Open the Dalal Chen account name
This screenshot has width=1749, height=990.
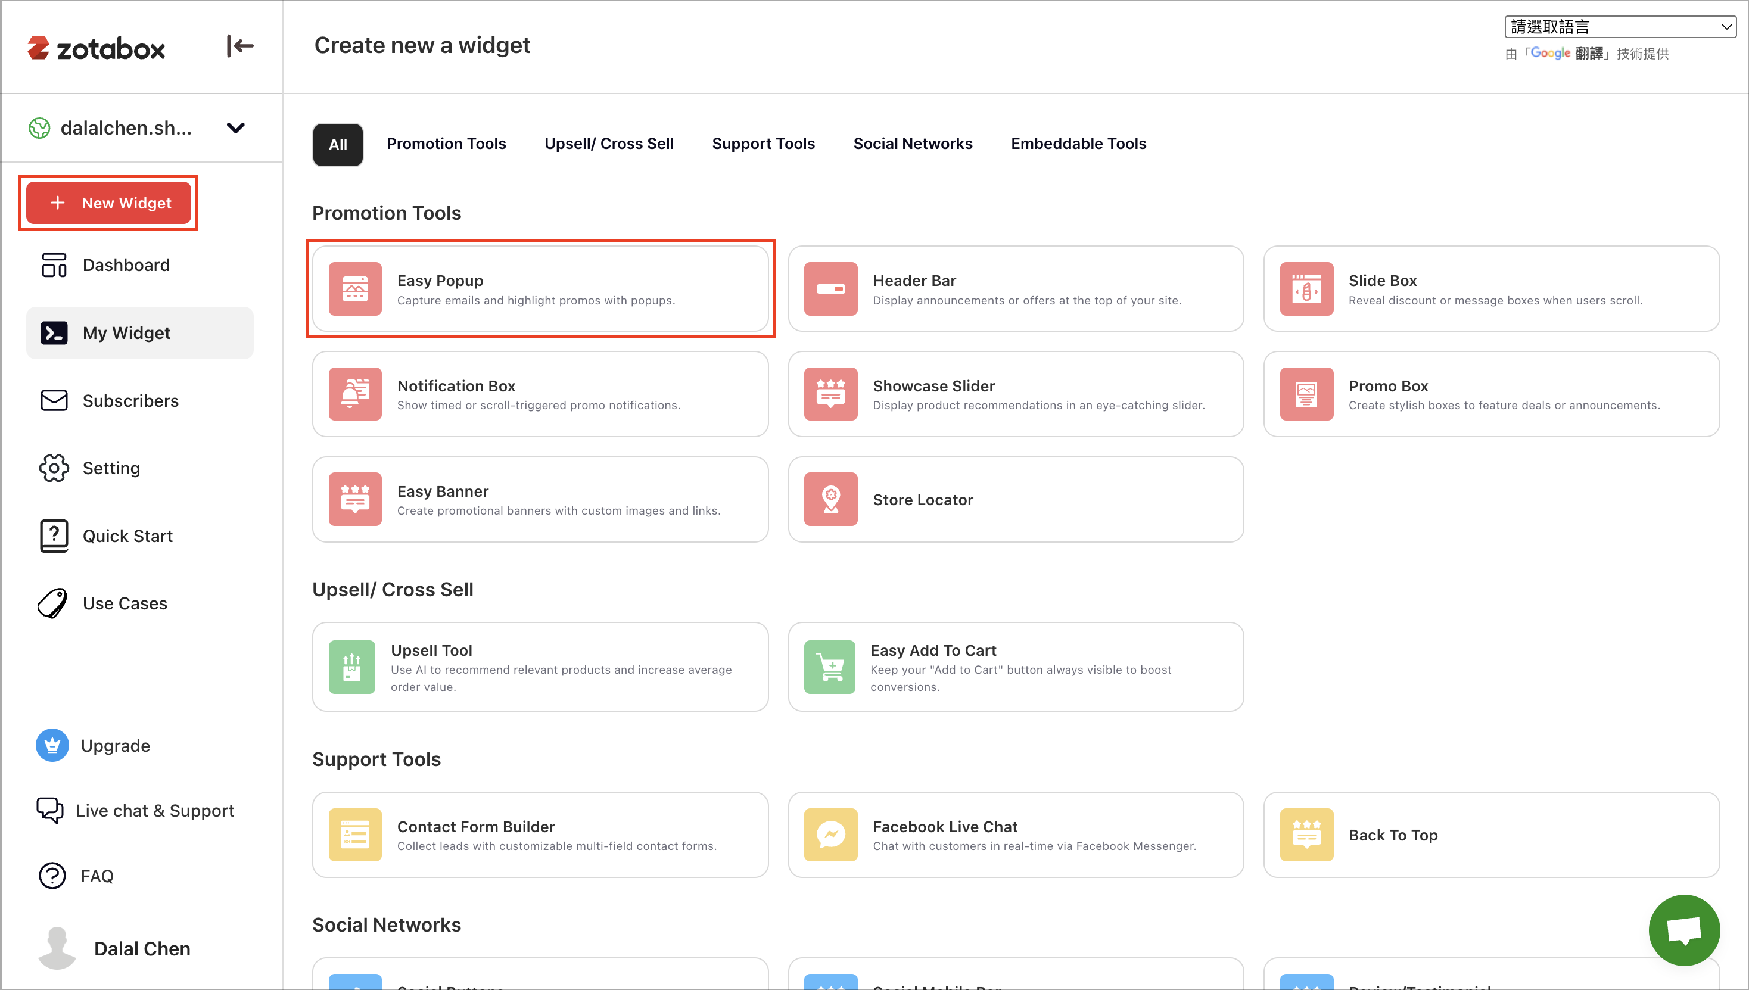(142, 948)
